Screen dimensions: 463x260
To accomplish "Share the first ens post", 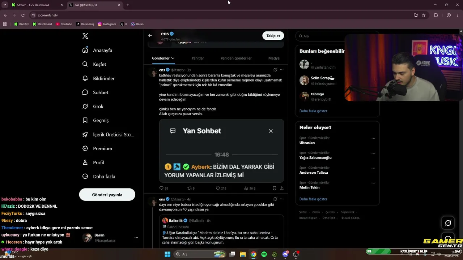I will [x=282, y=188].
